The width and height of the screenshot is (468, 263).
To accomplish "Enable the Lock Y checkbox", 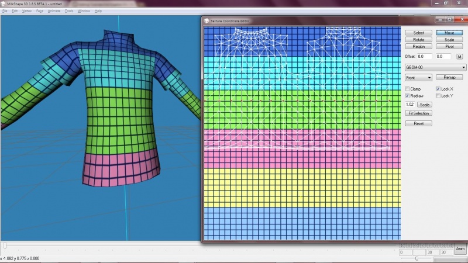I will (438, 95).
